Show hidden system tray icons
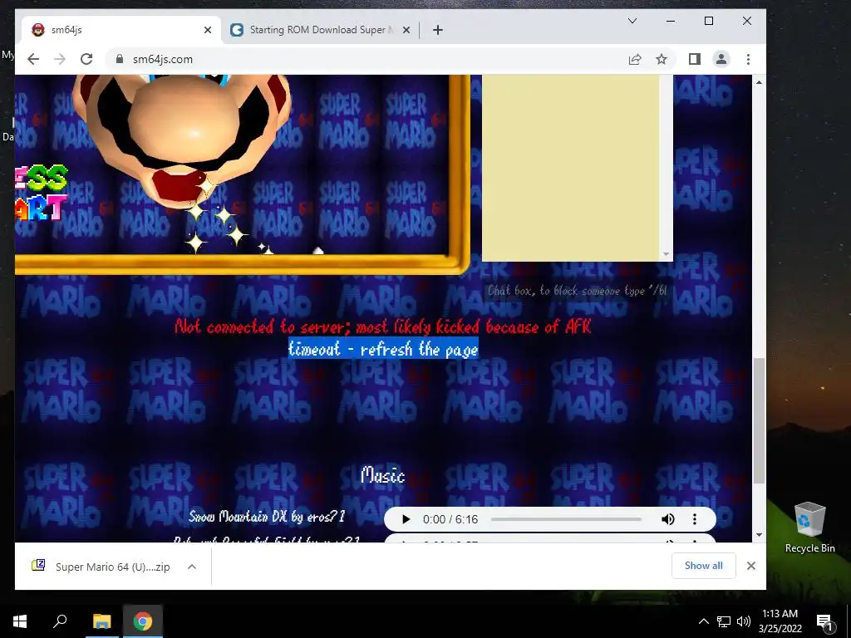The height and width of the screenshot is (638, 851). coord(703,621)
